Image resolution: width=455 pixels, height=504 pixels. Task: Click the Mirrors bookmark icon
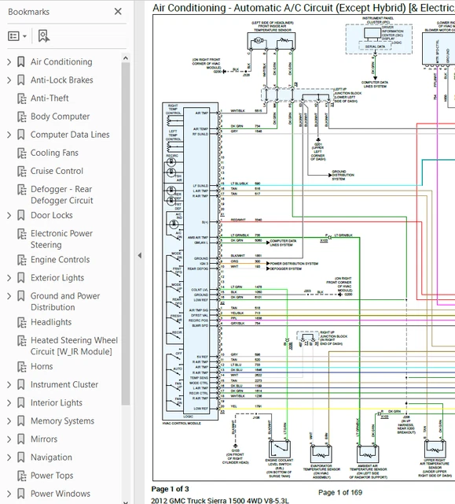(x=21, y=439)
